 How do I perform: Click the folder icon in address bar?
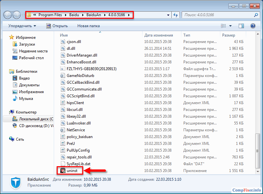tap(29, 15)
